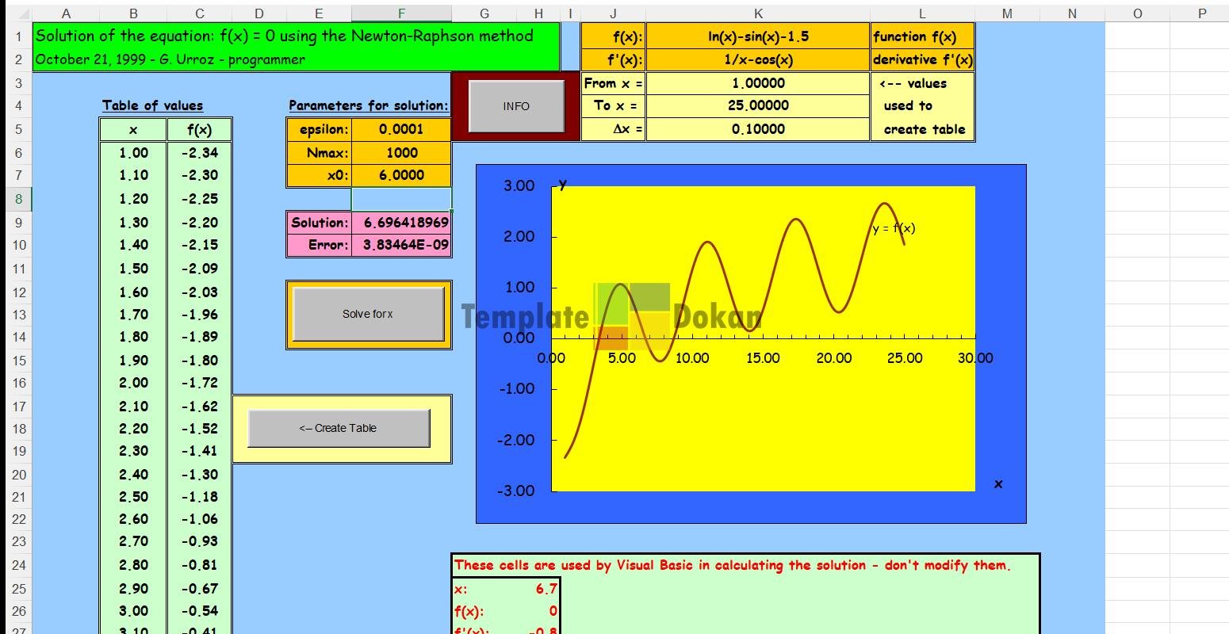The width and height of the screenshot is (1229, 634).
Task: Select the 'From x' value cell 1.00000
Action: point(757,83)
